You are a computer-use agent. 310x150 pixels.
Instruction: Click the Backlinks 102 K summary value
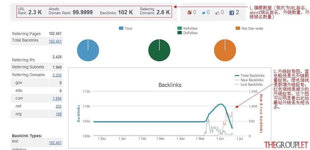tap(126, 12)
